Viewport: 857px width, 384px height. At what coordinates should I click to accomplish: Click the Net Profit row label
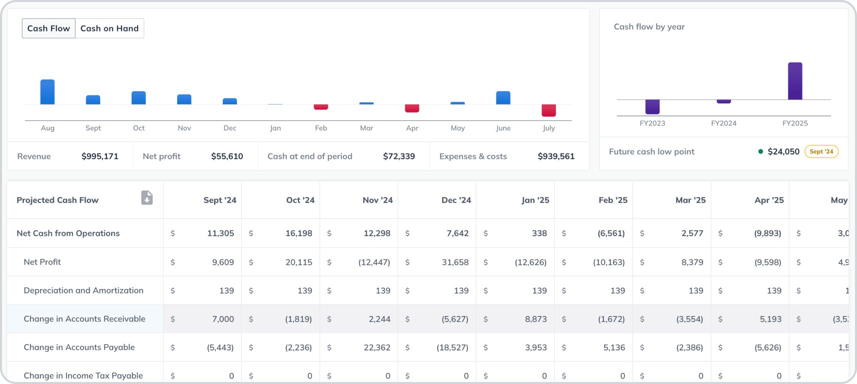click(42, 262)
